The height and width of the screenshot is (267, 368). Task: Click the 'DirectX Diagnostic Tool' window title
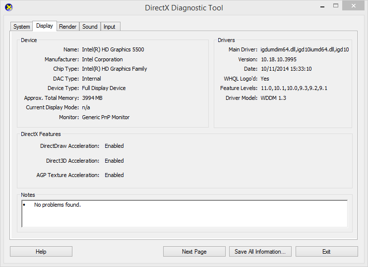(184, 8)
